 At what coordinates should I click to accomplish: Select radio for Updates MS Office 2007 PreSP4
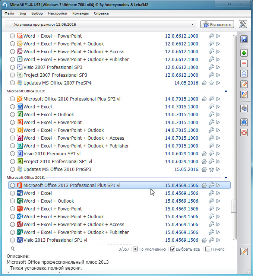pos(12,83)
